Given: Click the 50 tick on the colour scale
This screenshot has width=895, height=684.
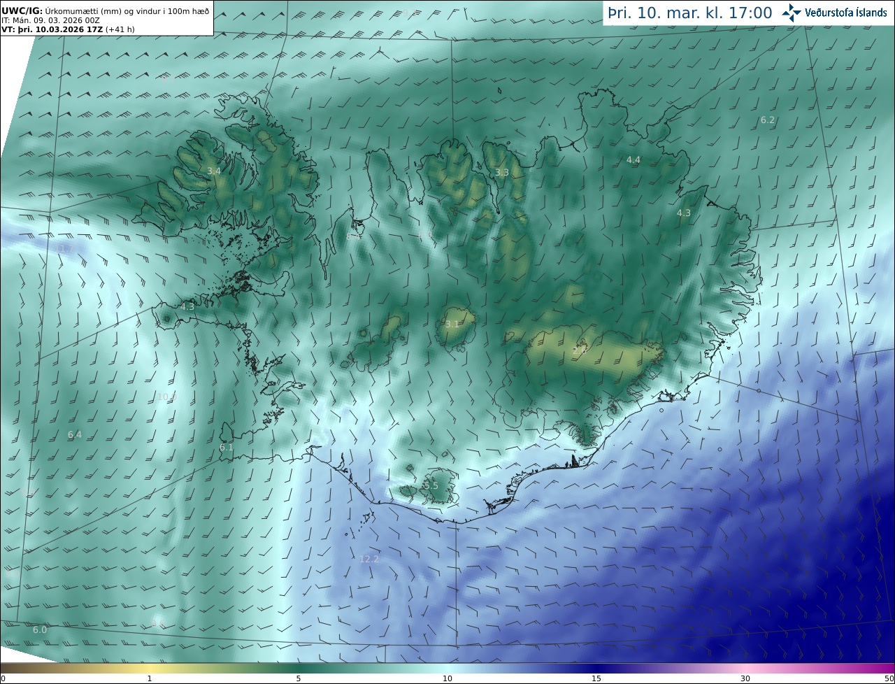Looking at the screenshot, I should click(x=889, y=678).
